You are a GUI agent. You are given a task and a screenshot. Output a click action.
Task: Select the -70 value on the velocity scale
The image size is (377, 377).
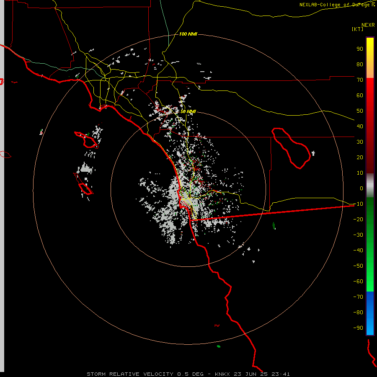pyautogui.click(x=358, y=297)
